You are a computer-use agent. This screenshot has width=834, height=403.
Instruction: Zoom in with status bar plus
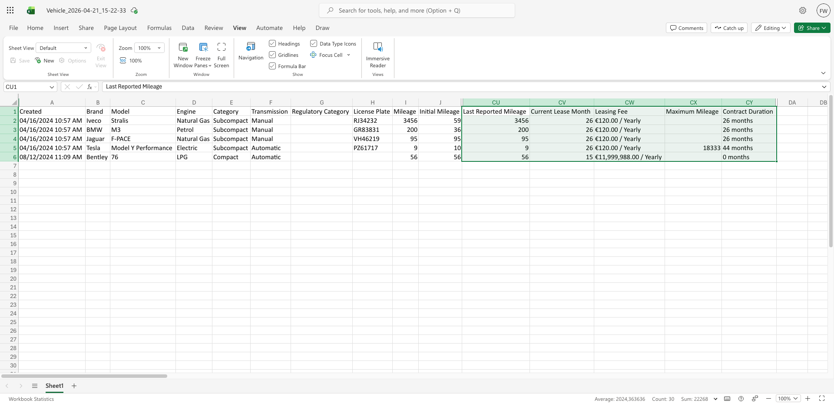(808, 399)
